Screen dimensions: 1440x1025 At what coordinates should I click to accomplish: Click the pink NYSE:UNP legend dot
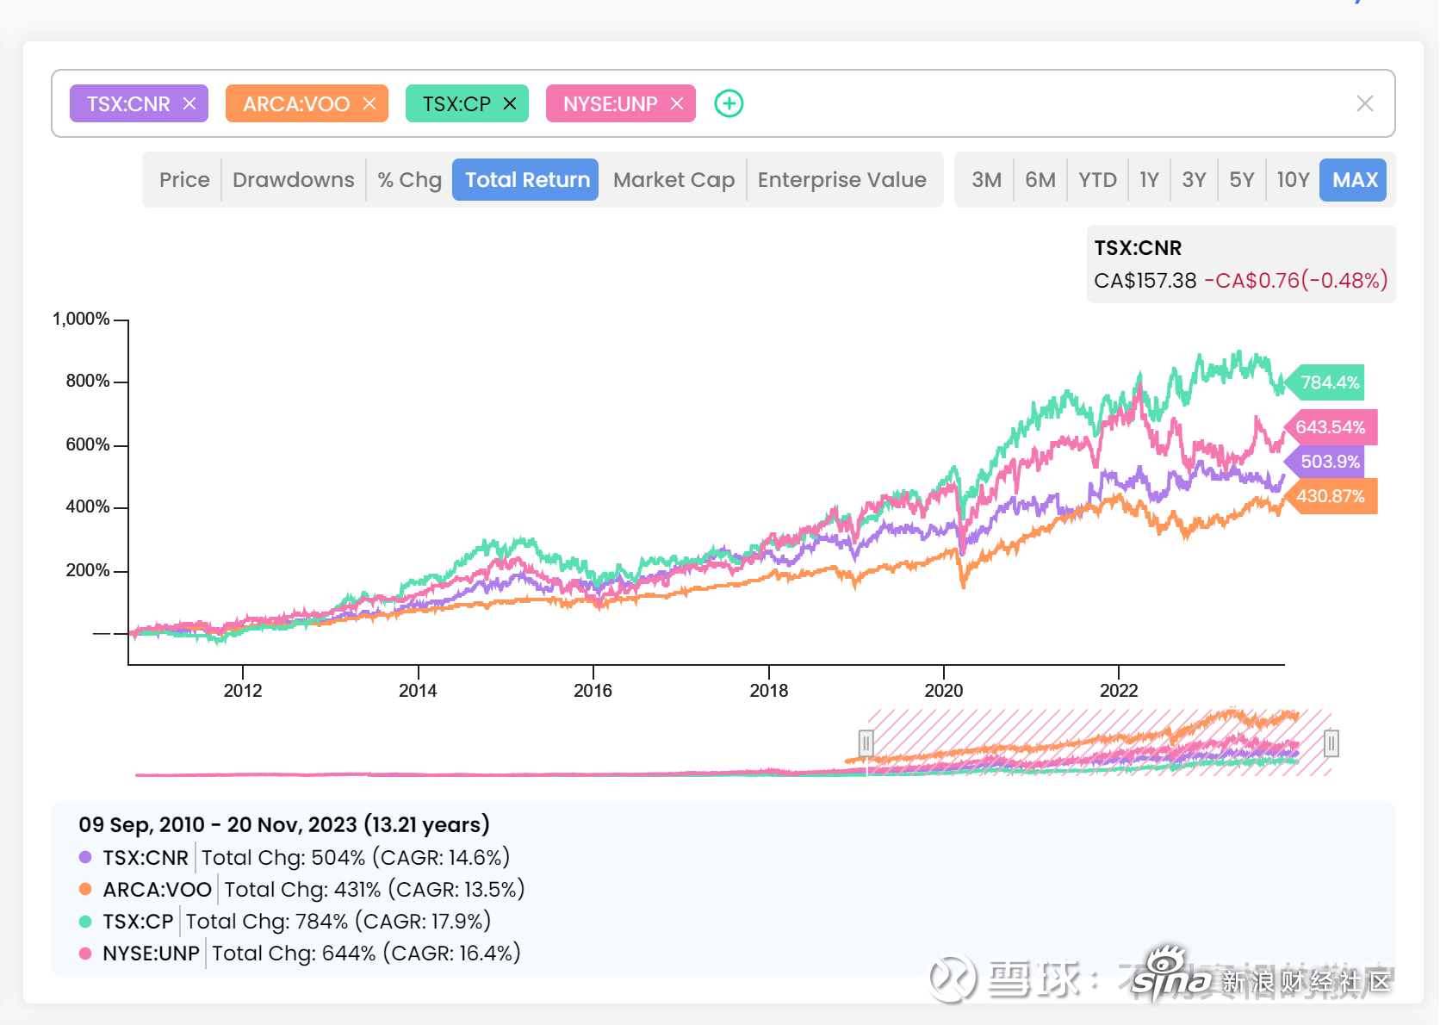pos(85,953)
